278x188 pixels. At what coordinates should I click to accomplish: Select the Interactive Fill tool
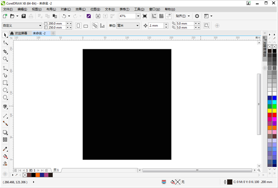pyautogui.click(x=5, y=156)
